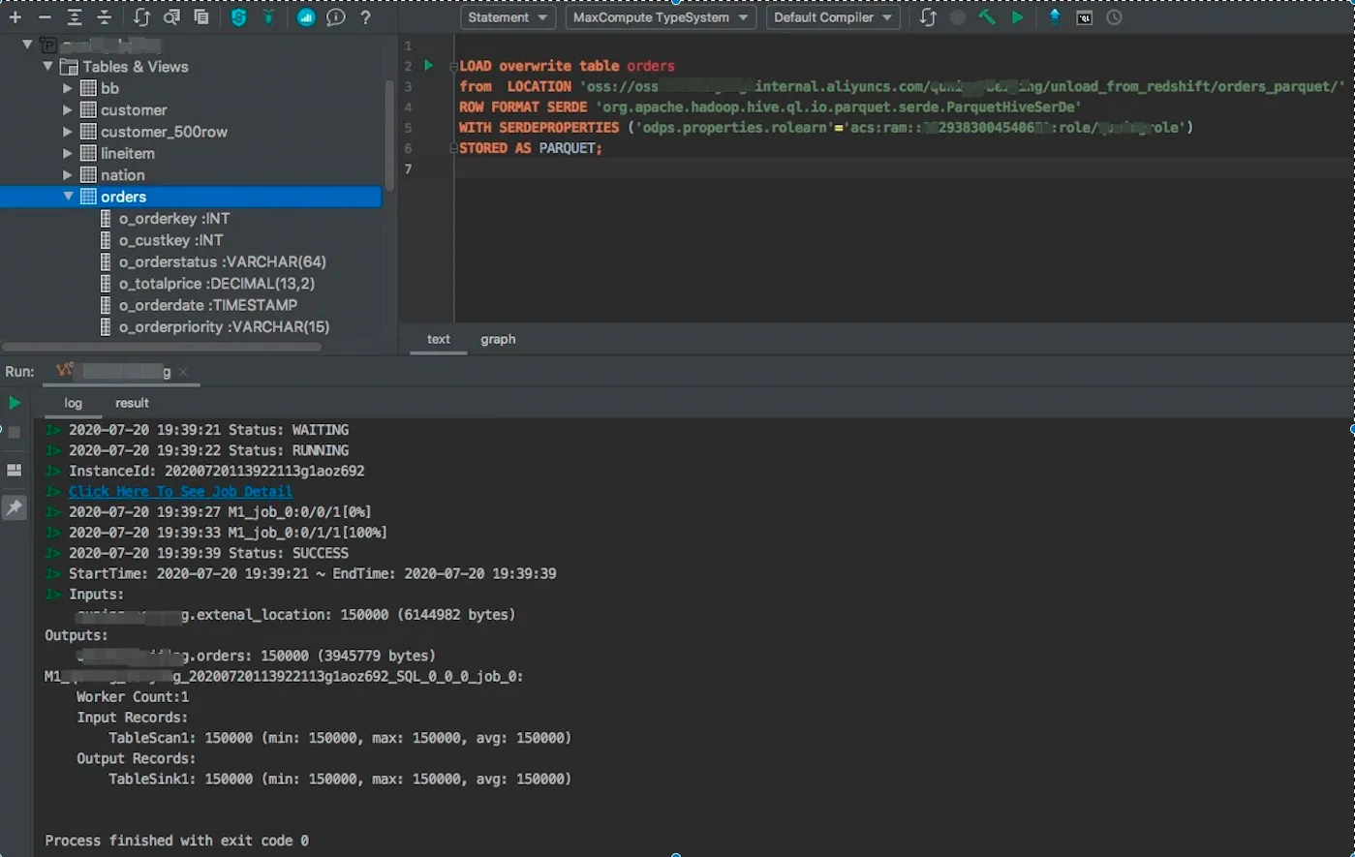Click the fold marker beside the LOAD statement
1355x857 pixels.
point(452,67)
